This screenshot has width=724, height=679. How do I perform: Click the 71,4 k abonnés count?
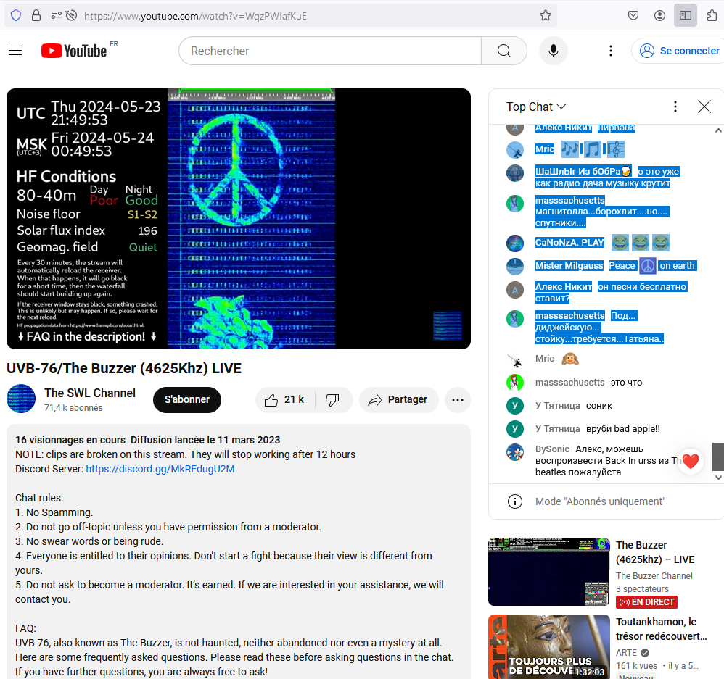pyautogui.click(x=73, y=408)
